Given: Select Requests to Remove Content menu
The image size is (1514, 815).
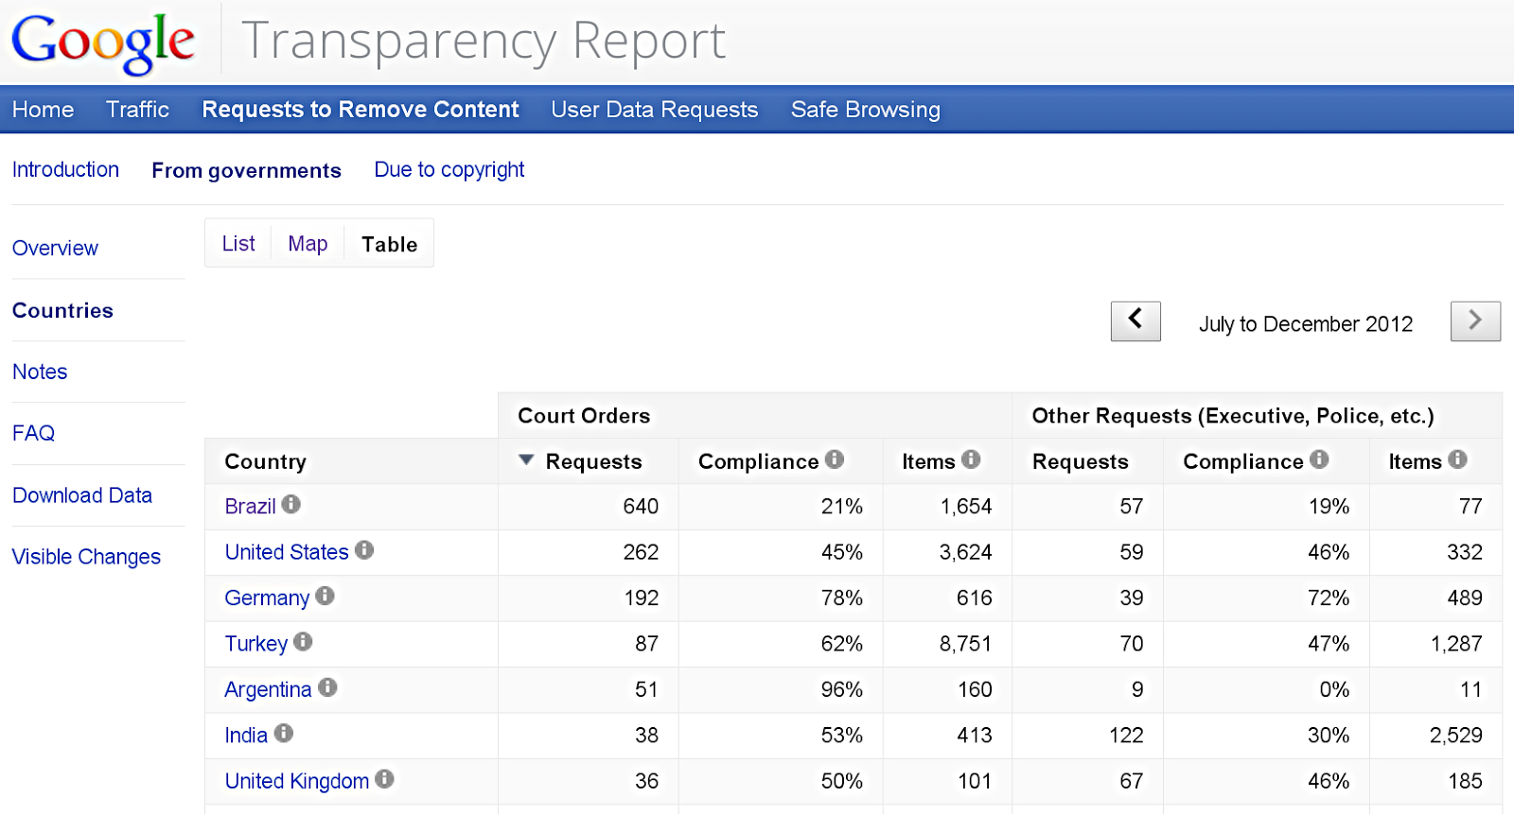Looking at the screenshot, I should coord(361,110).
